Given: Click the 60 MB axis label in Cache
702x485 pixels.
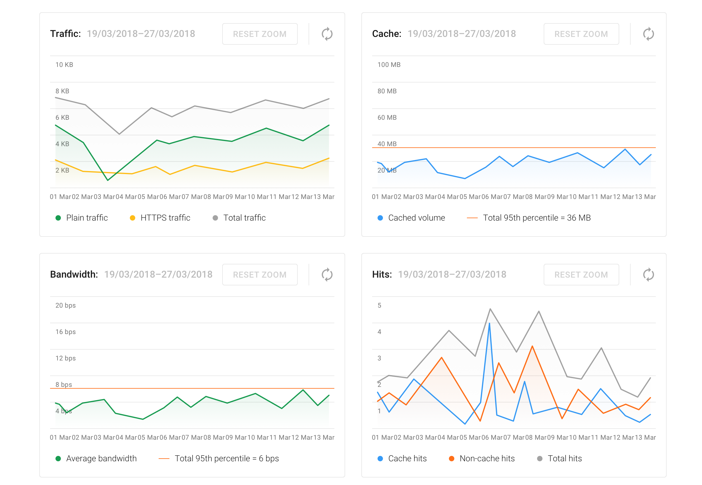Looking at the screenshot, I should 387,118.
